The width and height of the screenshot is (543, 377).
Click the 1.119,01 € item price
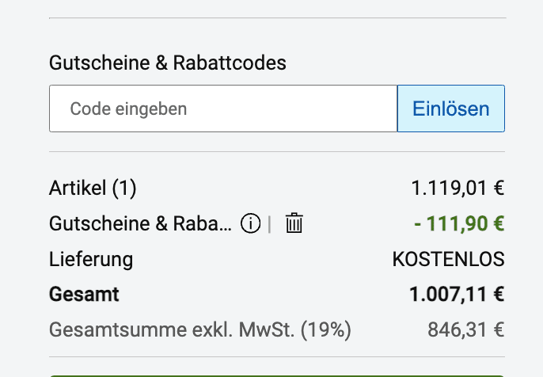coord(458,188)
